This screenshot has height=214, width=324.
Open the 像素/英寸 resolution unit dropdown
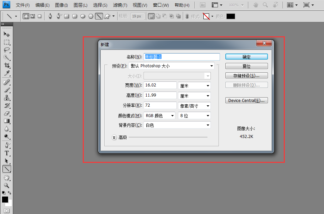pyautogui.click(x=195, y=106)
